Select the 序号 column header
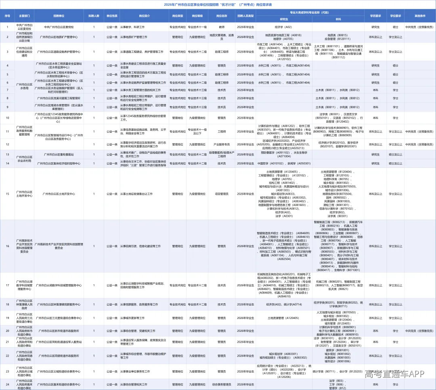 tap(7, 16)
